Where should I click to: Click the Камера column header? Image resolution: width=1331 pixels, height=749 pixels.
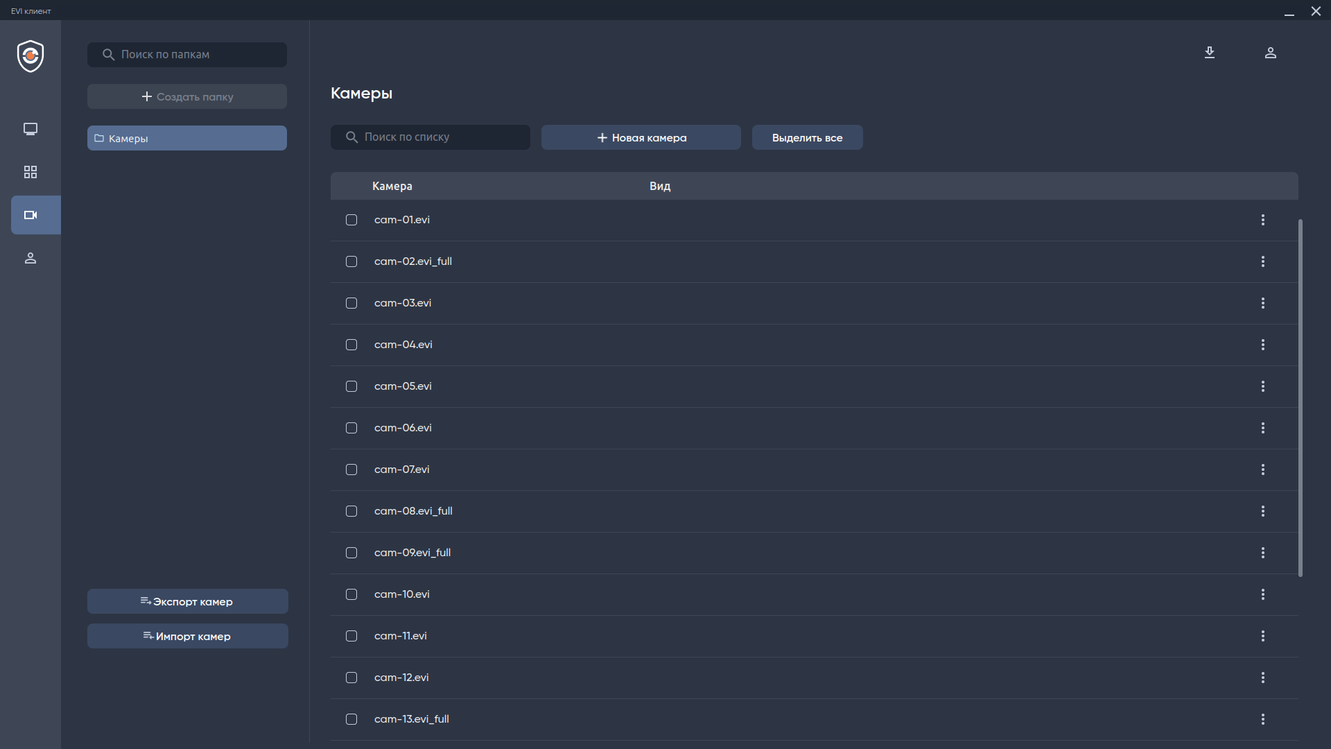tap(392, 186)
